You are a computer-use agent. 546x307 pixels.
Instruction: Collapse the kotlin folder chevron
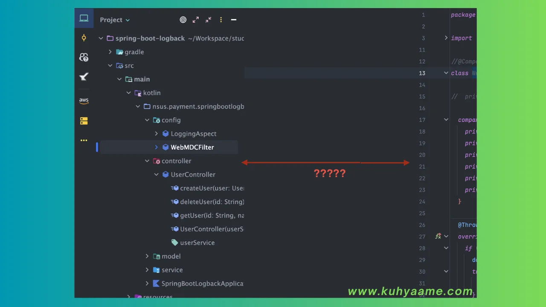coord(129,93)
